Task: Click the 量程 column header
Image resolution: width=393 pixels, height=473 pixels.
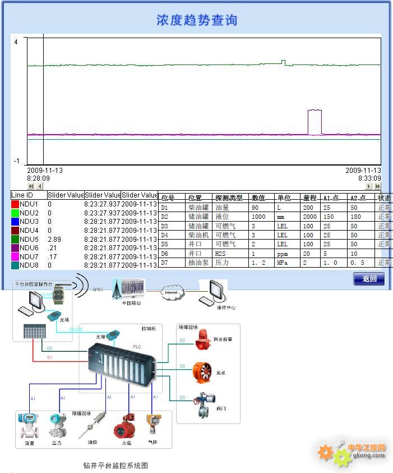Action: pyautogui.click(x=310, y=198)
